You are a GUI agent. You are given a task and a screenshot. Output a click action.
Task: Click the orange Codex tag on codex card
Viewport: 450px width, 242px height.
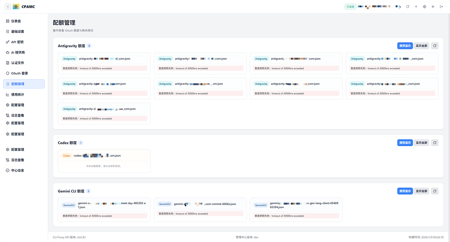point(67,155)
